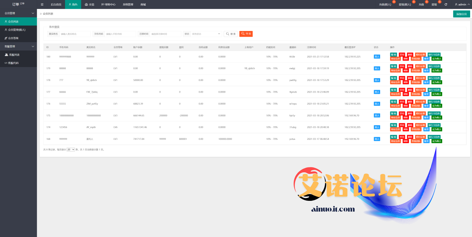Click 账变 for member ID 168
Viewport: 472px width, 237px height.
[426, 141]
